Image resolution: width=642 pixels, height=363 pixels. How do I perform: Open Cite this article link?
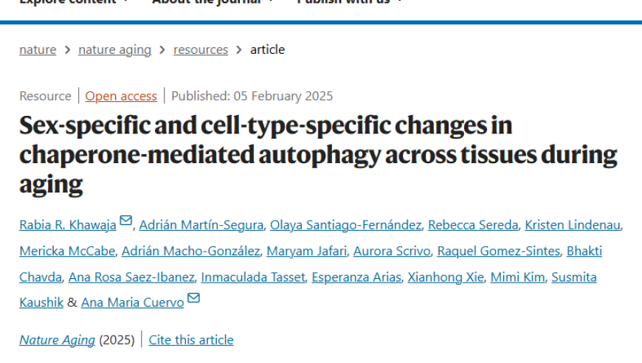(x=191, y=339)
